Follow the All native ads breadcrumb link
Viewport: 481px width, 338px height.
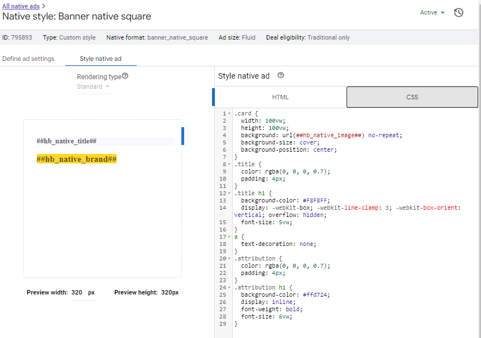tap(21, 6)
